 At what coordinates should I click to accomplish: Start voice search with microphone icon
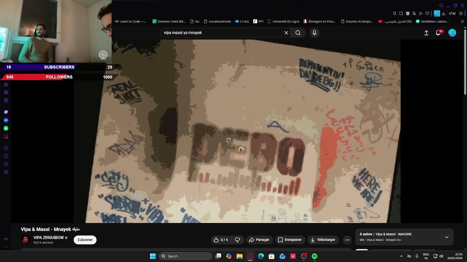click(x=314, y=33)
